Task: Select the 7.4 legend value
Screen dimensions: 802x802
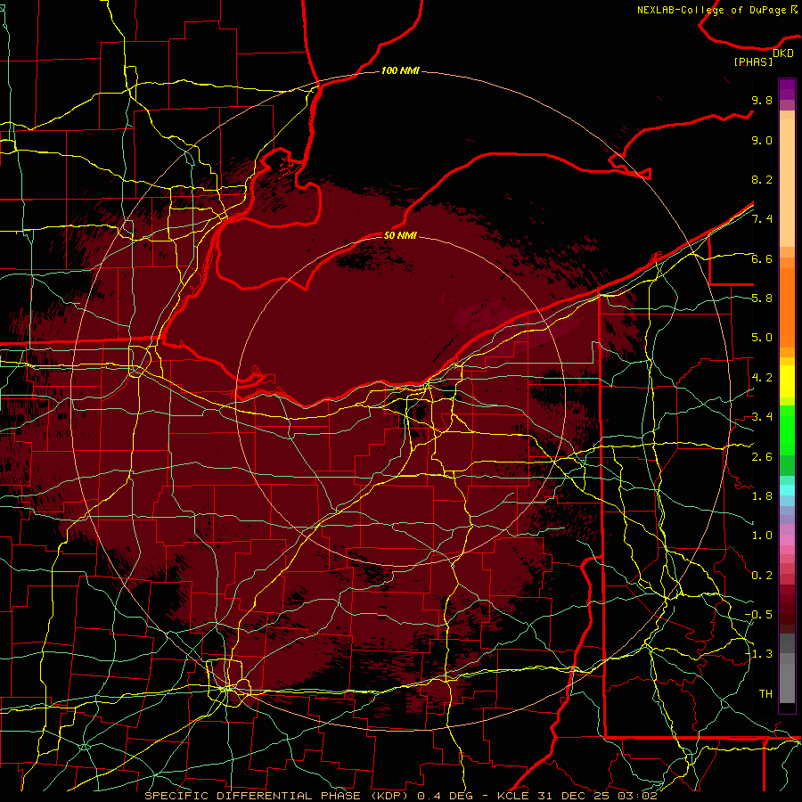Action: [x=762, y=219]
